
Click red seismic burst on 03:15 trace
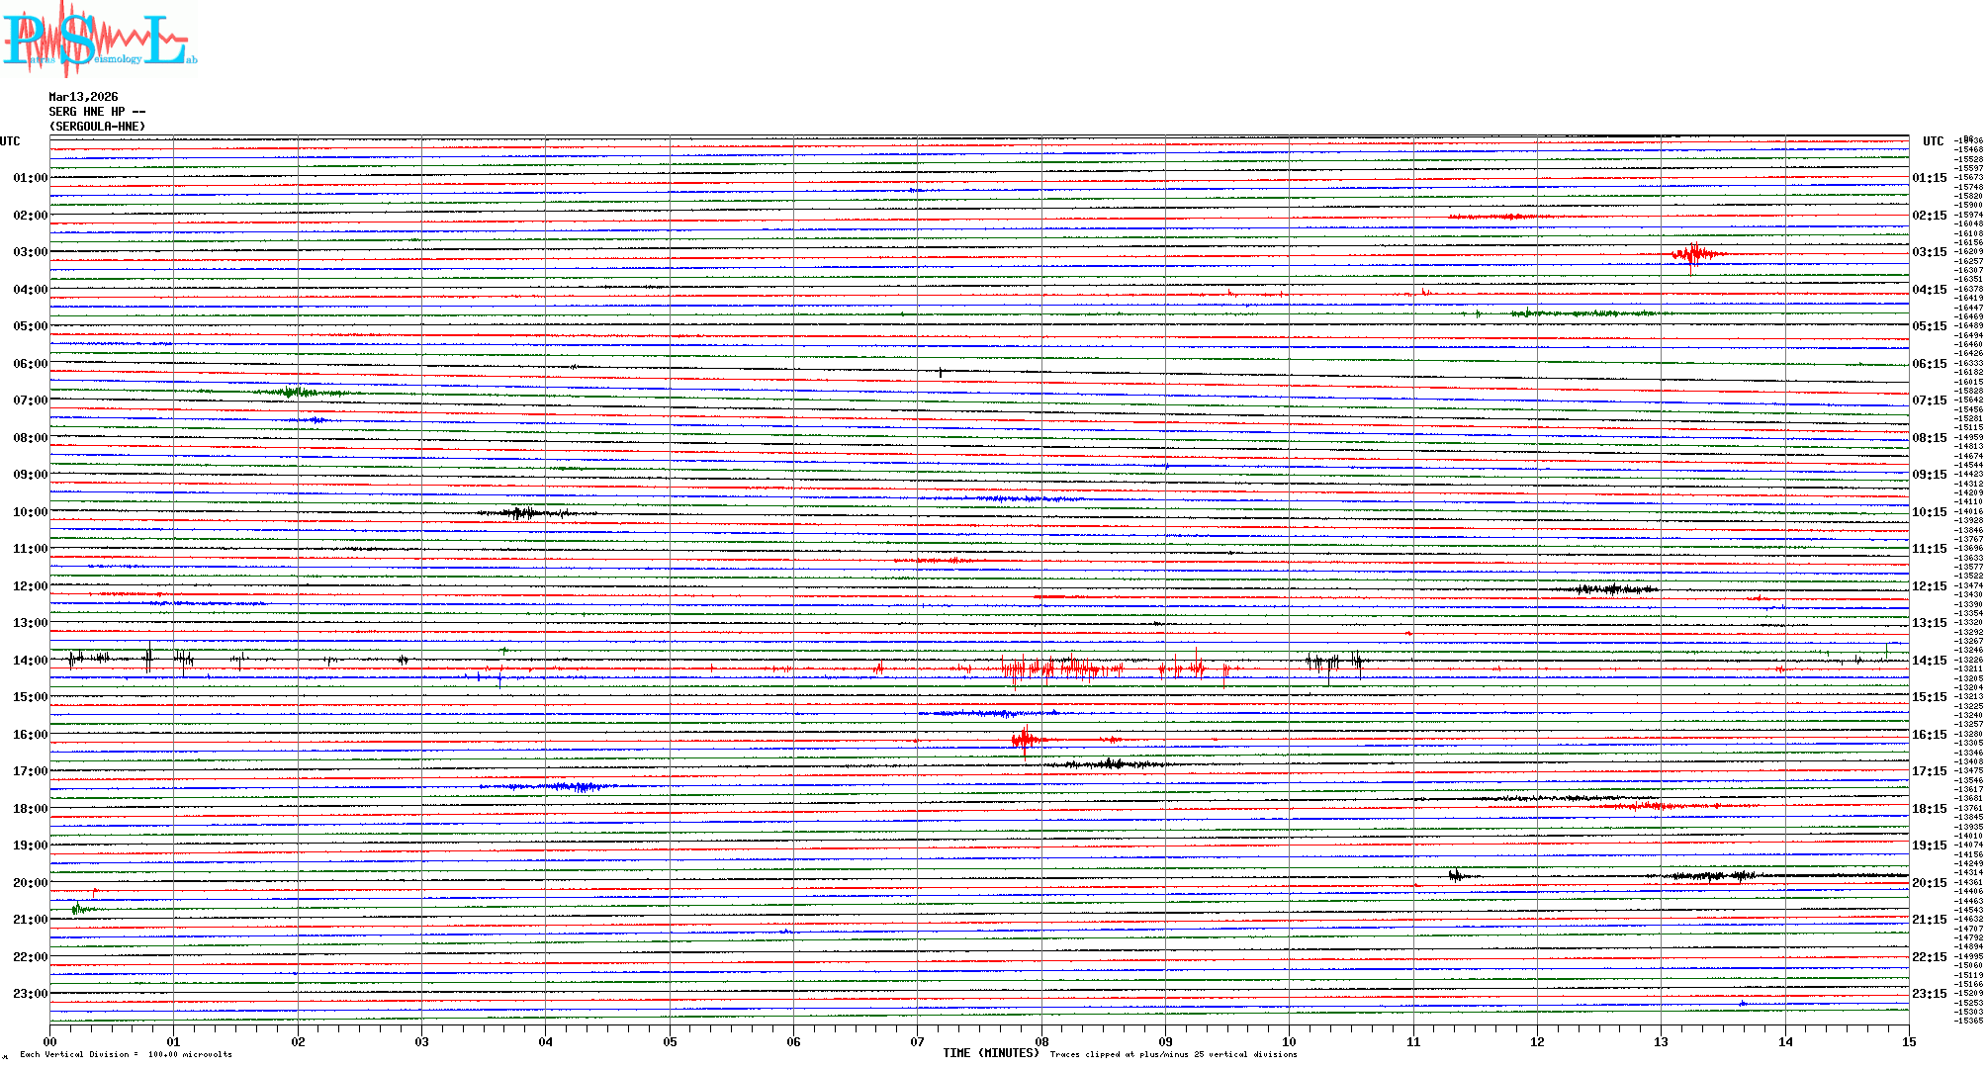[1695, 254]
